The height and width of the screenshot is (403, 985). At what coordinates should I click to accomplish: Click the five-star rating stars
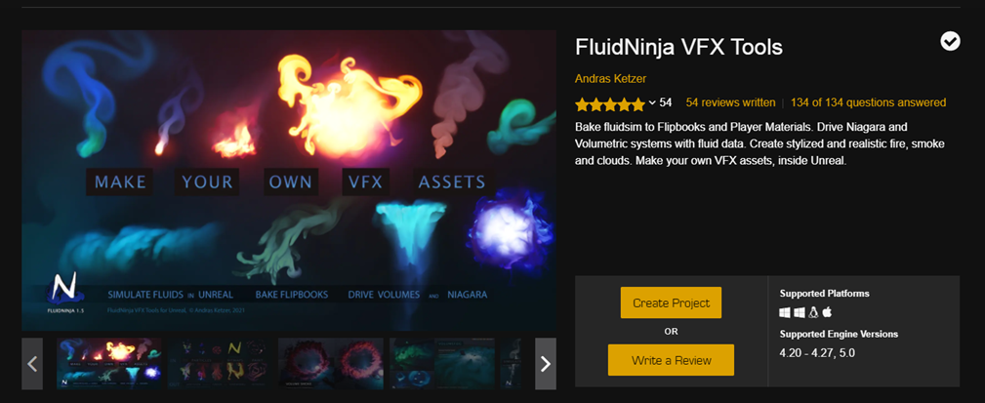pos(610,103)
